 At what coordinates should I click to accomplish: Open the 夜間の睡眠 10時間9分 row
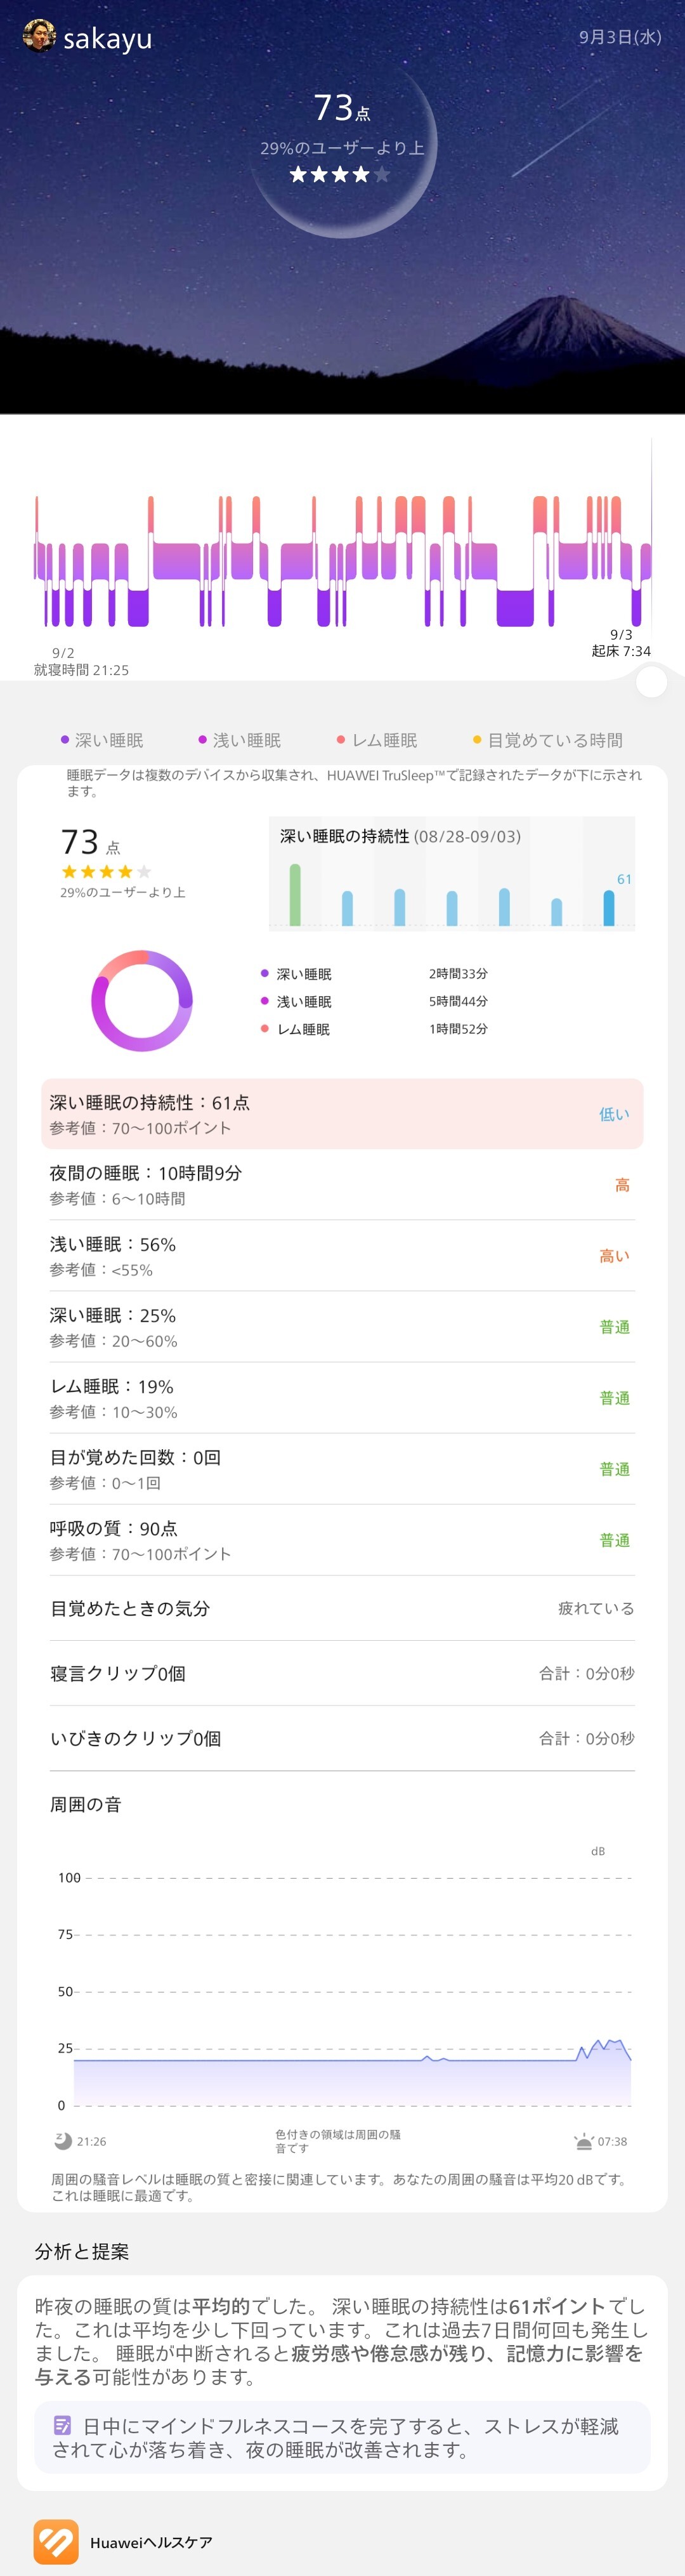(x=342, y=1184)
